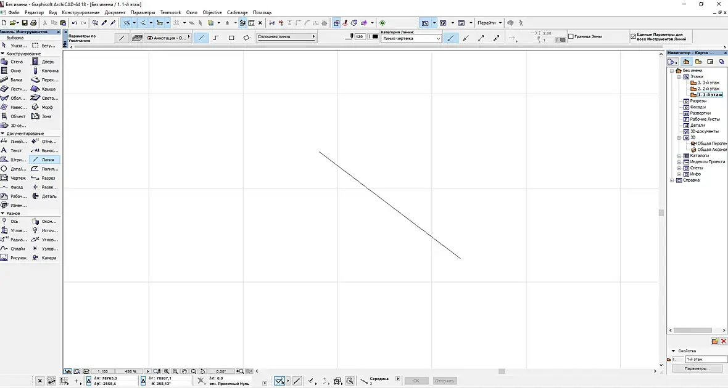
Task: Toggle chained polyline geometry method
Action: 216,38
